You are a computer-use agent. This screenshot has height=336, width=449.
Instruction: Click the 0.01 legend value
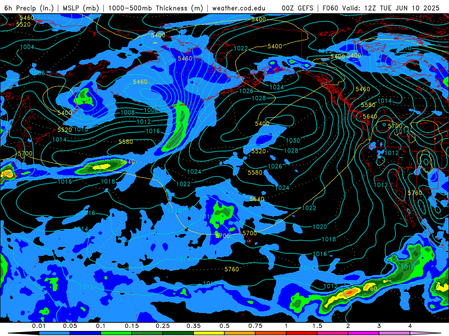(x=39, y=326)
